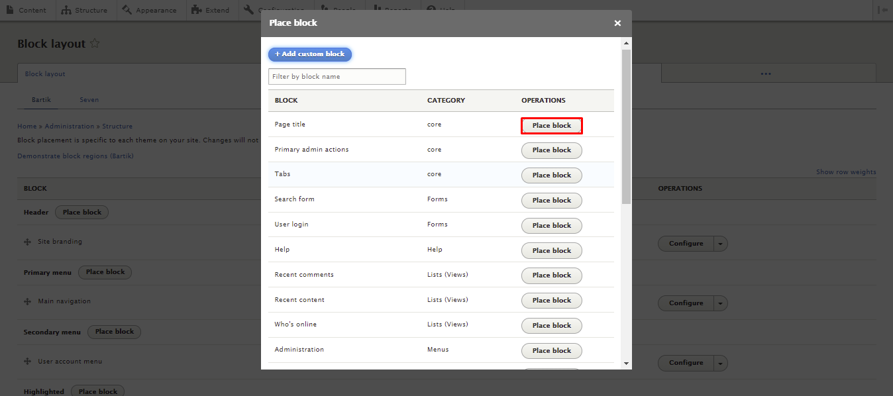Open the ellipsis options menu
The image size is (893, 396).
[766, 73]
